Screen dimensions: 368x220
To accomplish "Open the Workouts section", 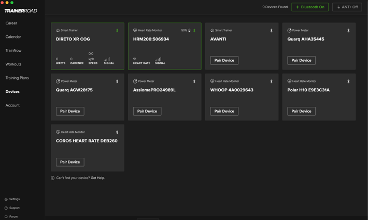I will pos(13,64).
